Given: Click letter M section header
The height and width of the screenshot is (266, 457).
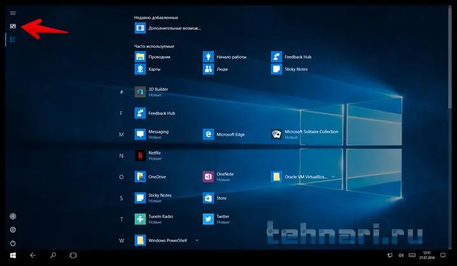Looking at the screenshot, I should (121, 135).
